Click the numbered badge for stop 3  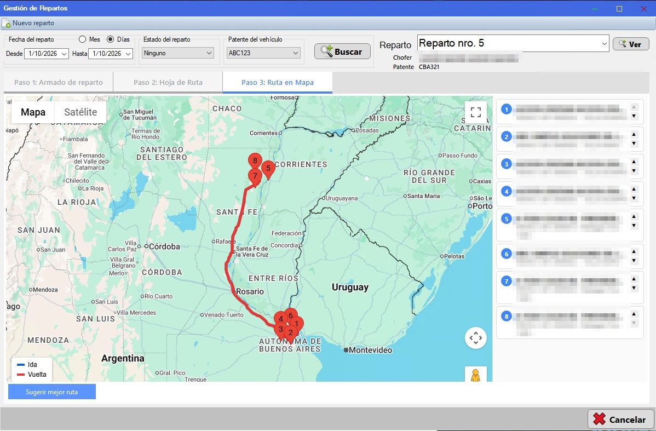click(x=506, y=164)
